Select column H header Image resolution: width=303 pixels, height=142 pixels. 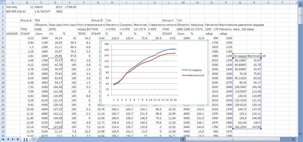pos(112,2)
